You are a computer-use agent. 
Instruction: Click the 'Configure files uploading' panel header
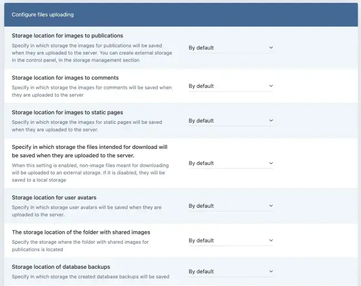tap(42, 14)
